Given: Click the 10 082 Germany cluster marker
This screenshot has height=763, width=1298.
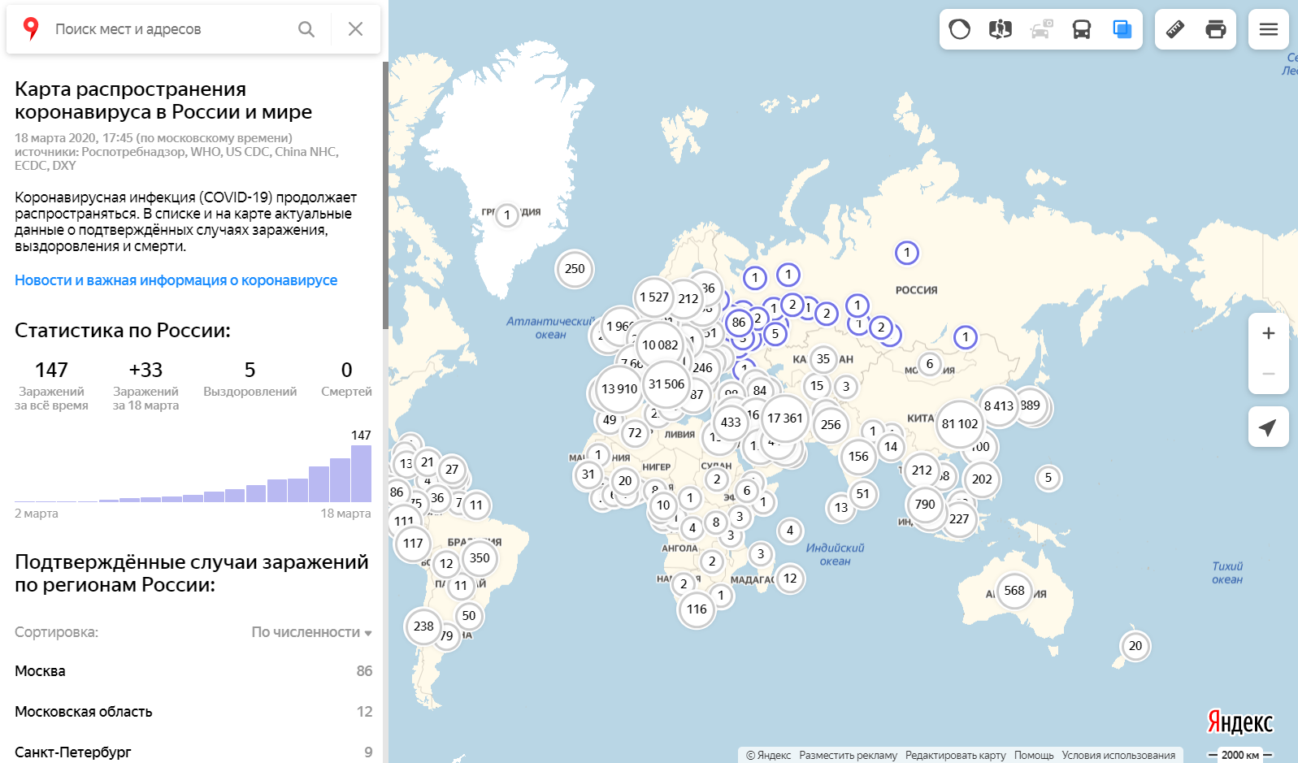Looking at the screenshot, I should pos(660,345).
